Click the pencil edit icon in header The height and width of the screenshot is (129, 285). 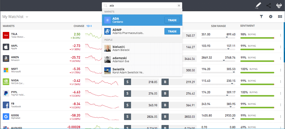[x=258, y=6]
